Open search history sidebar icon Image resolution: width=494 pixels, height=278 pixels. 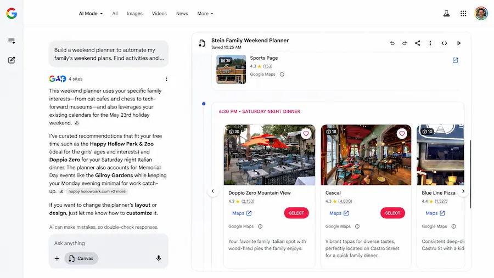tap(12, 41)
